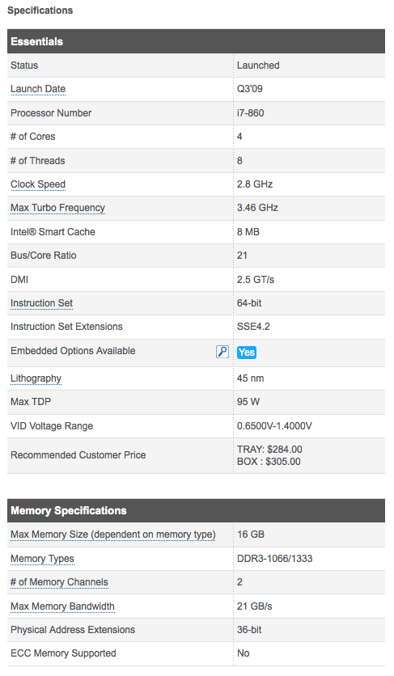Click the DDR3-1066/1333 memory type value
The width and height of the screenshot is (394, 676).
(274, 559)
